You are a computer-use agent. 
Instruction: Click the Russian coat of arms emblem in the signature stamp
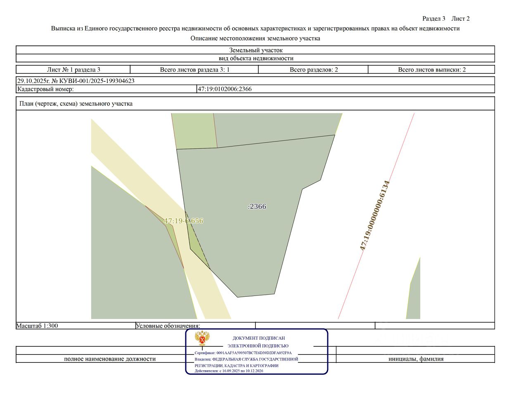click(x=202, y=338)
